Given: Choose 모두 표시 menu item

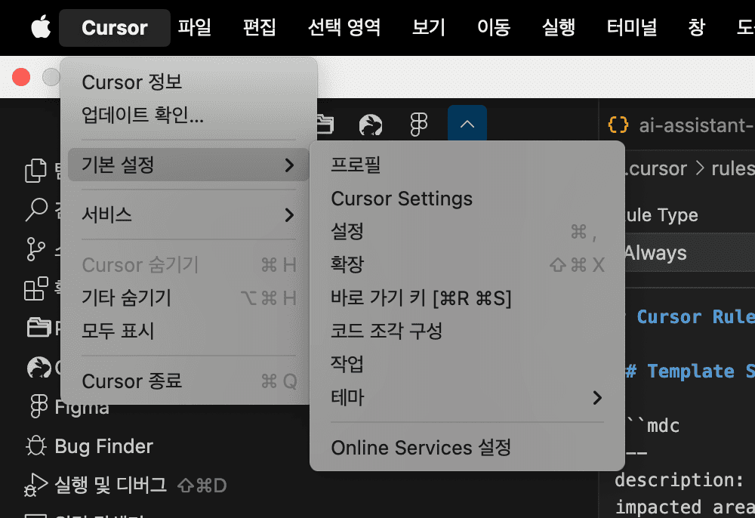Looking at the screenshot, I should point(188,331).
